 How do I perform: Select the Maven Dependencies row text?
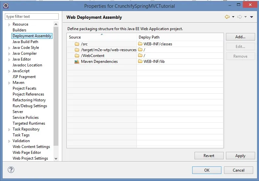(x=99, y=62)
